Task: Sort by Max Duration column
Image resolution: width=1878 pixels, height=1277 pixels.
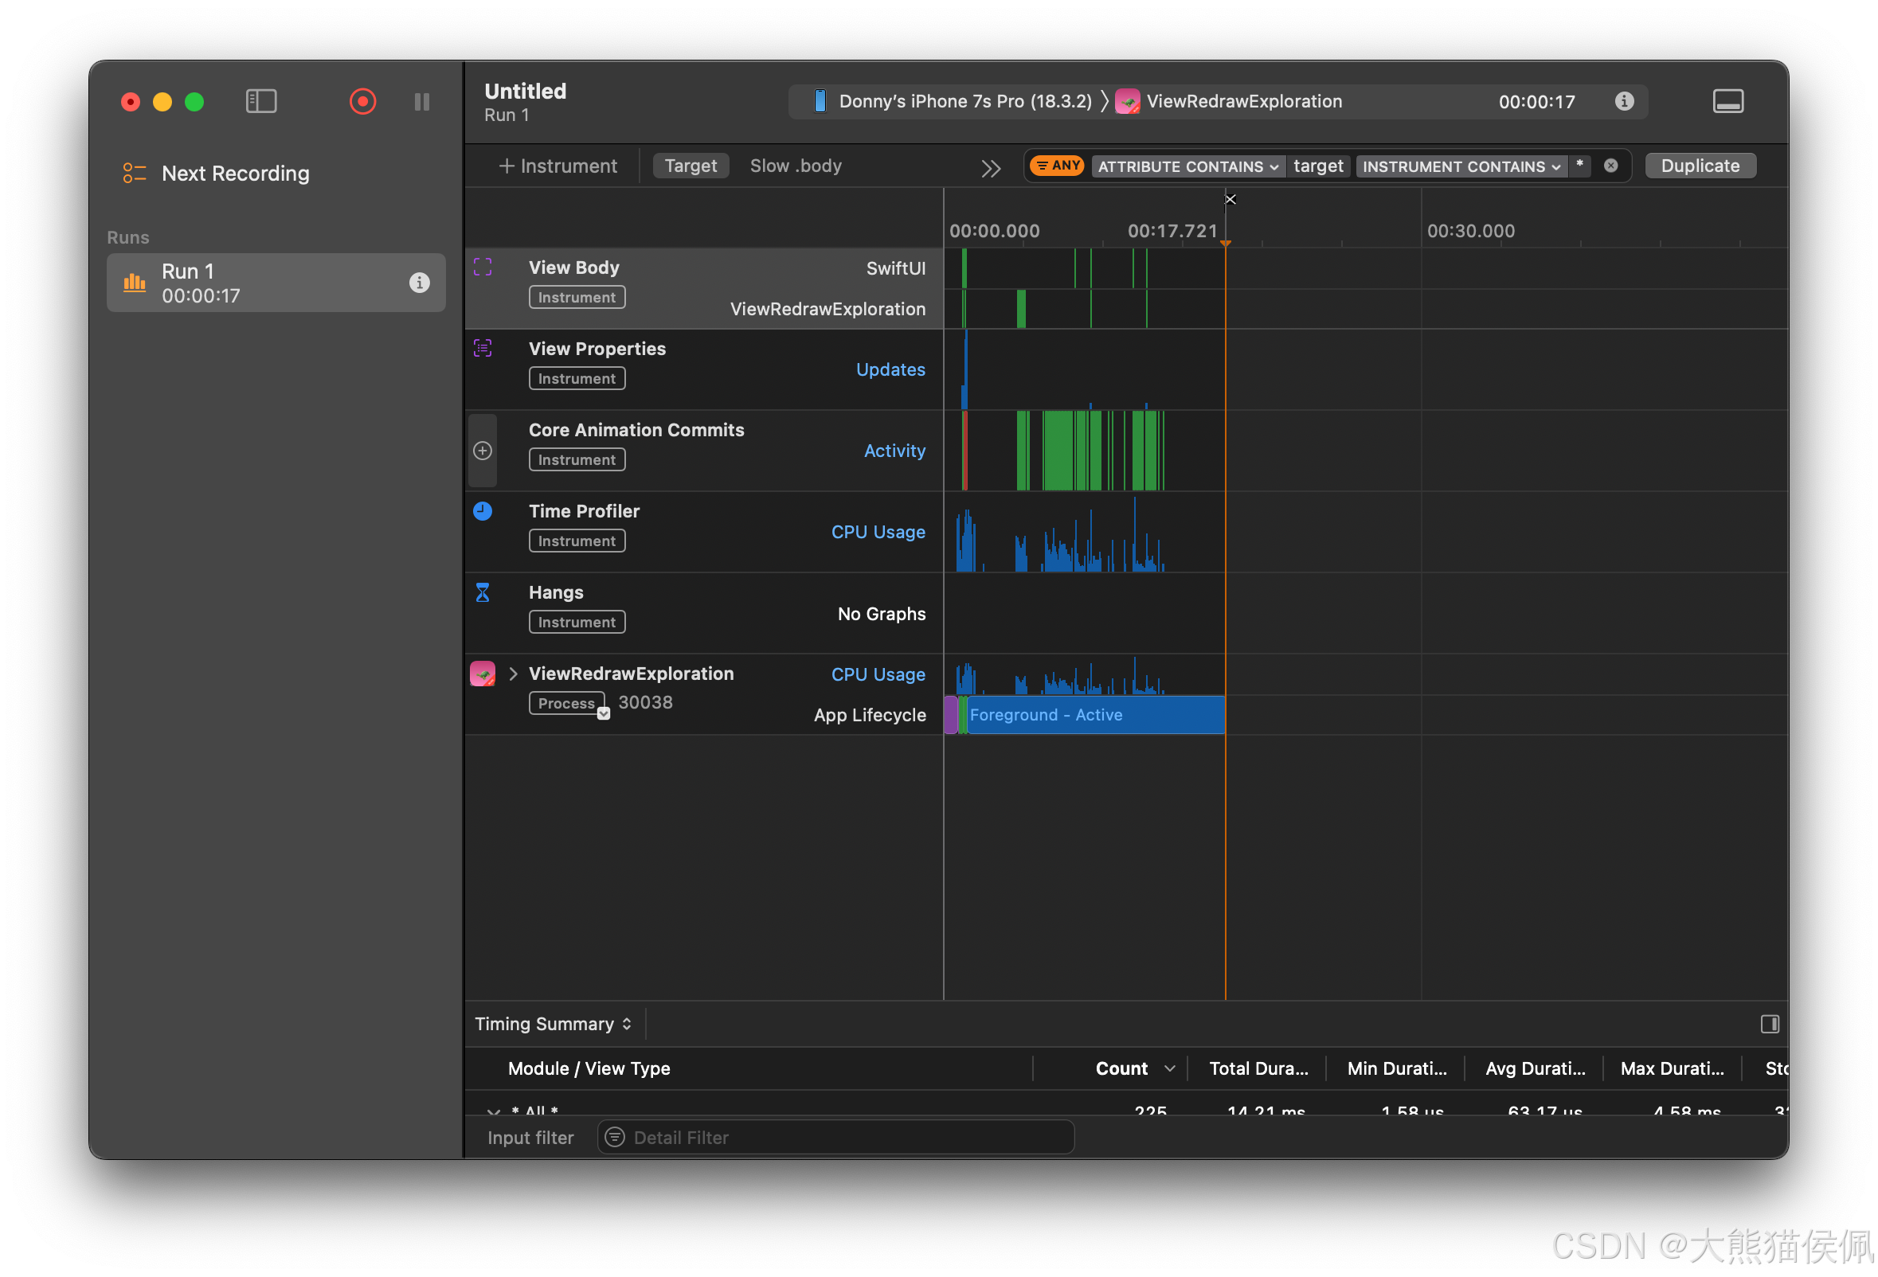Action: pos(1671,1068)
